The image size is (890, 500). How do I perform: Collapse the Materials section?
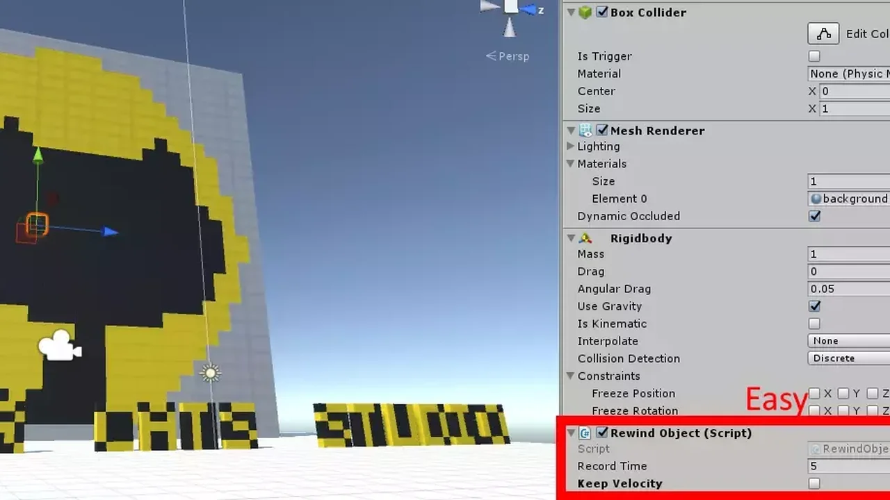tap(571, 164)
